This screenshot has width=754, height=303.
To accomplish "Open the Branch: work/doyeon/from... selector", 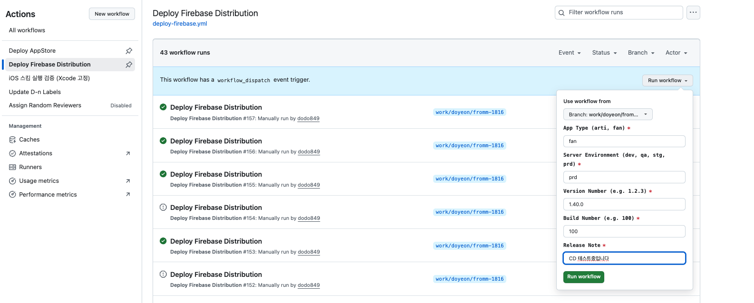I will pos(608,114).
